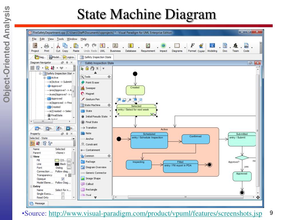
Task: Click the Line Black color swatch
Action: tap(57, 164)
